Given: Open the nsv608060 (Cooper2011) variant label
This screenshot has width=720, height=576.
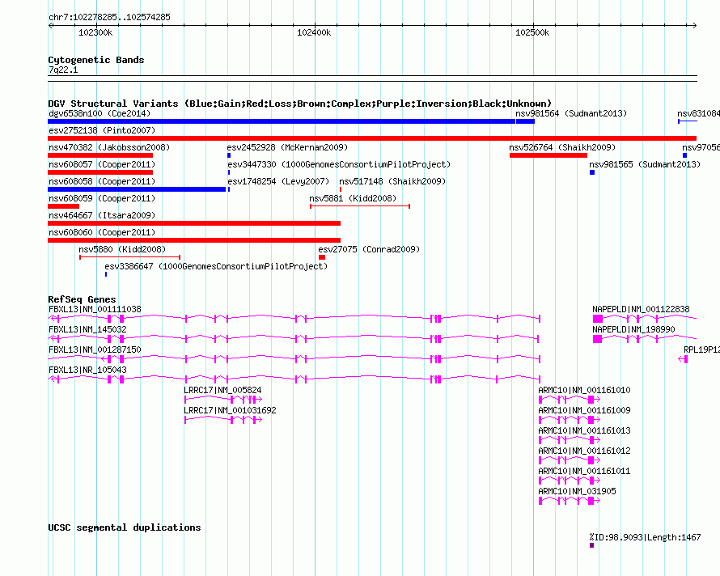Looking at the screenshot, I should 102,232.
